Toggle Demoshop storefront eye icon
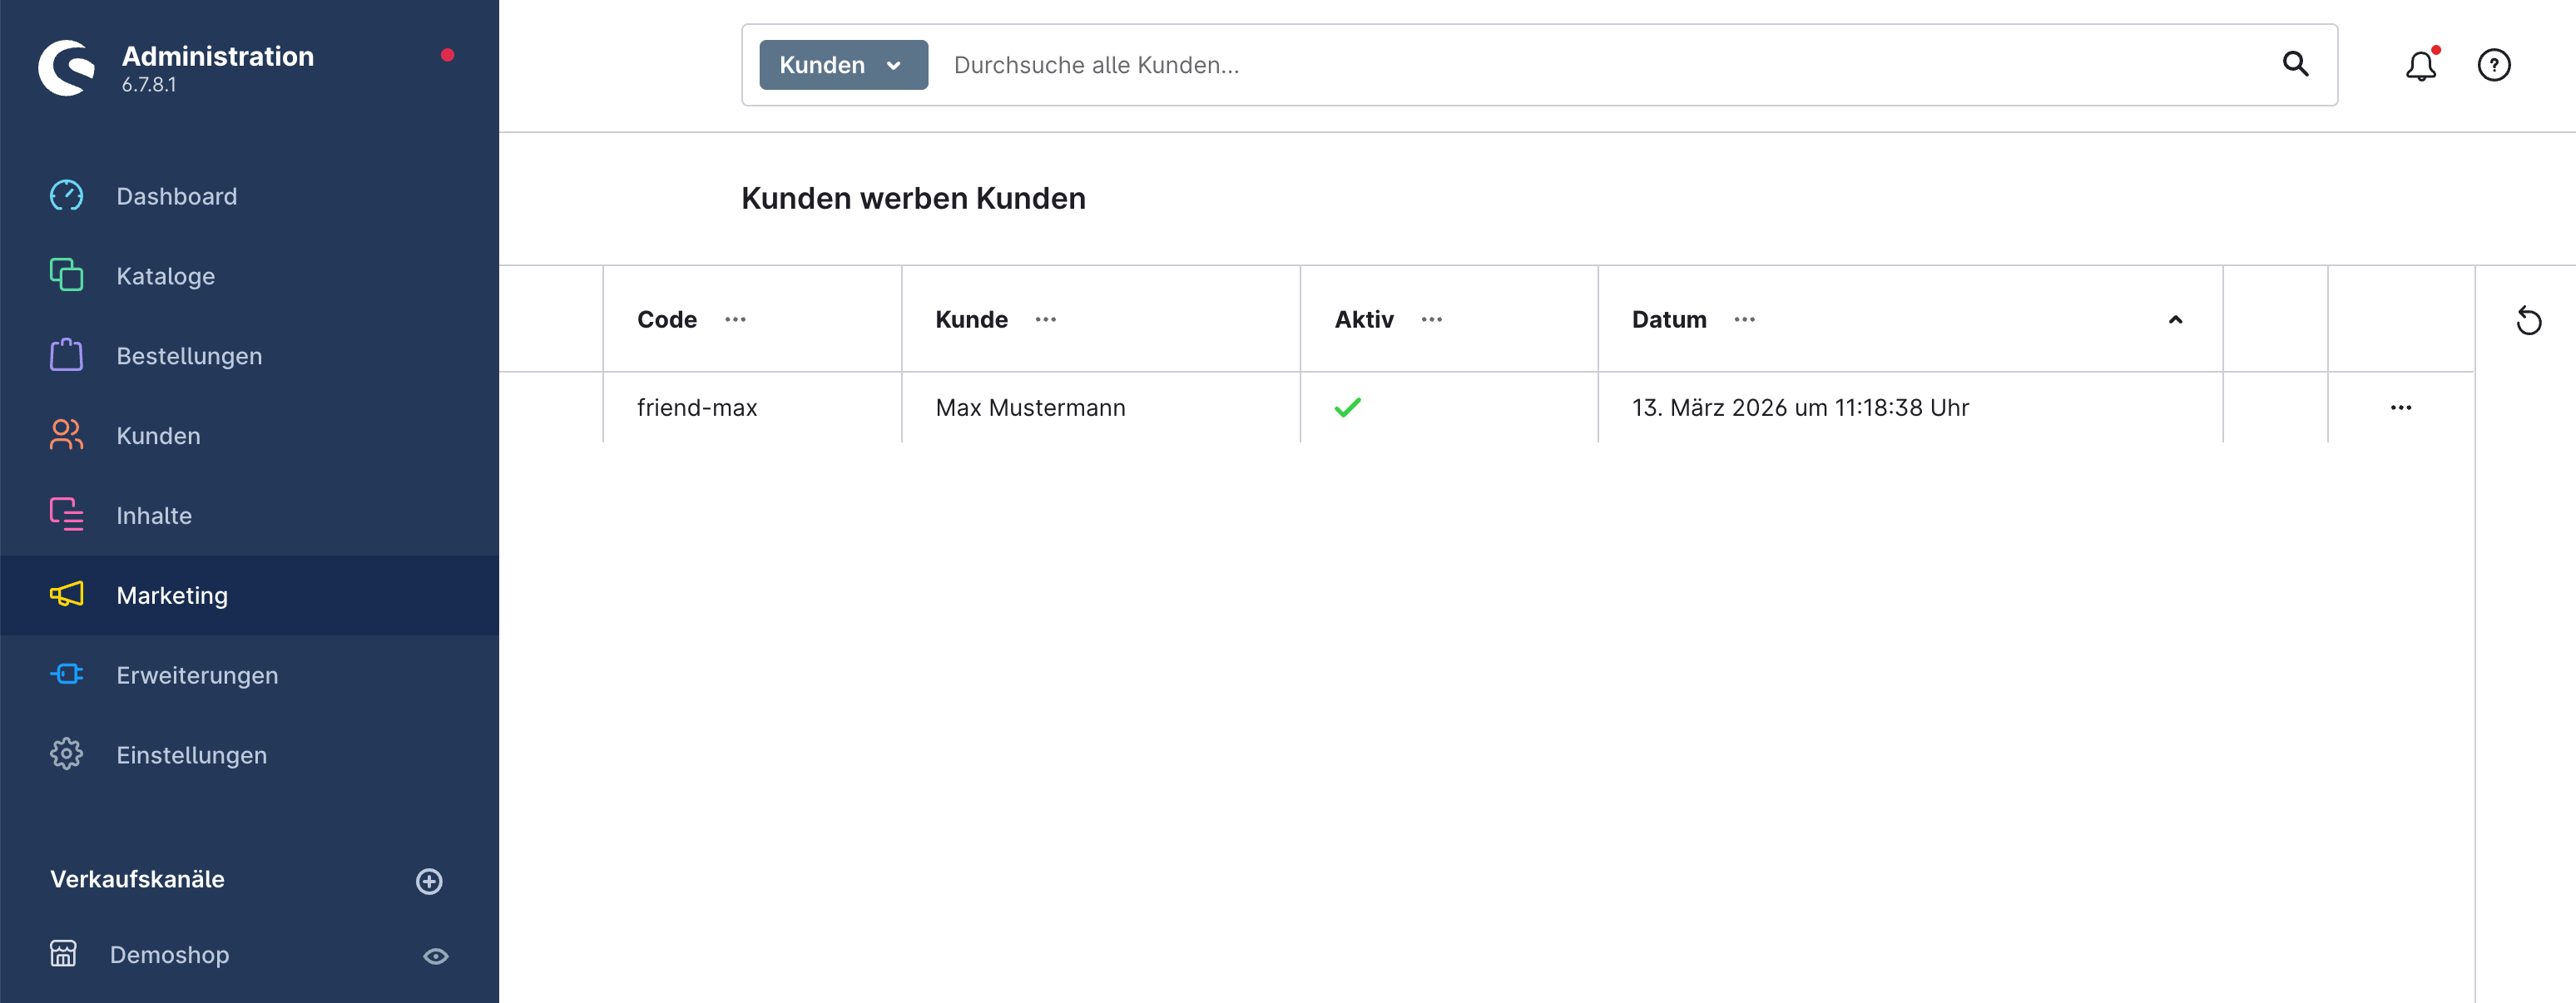The height and width of the screenshot is (1003, 2576). pyautogui.click(x=436, y=956)
